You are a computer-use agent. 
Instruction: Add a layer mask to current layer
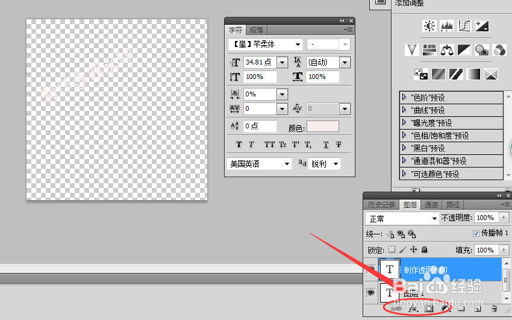[429, 308]
